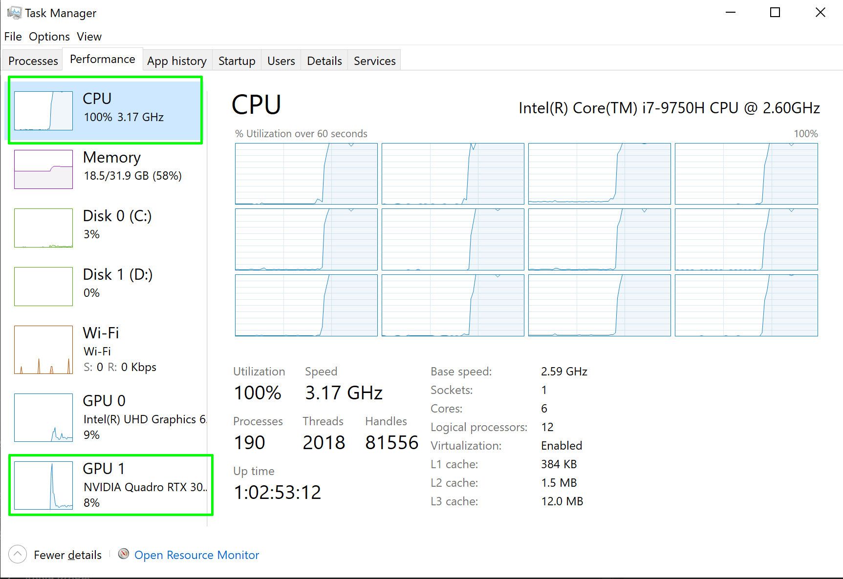Click the Handles count 81556
The width and height of the screenshot is (843, 579).
click(x=391, y=442)
